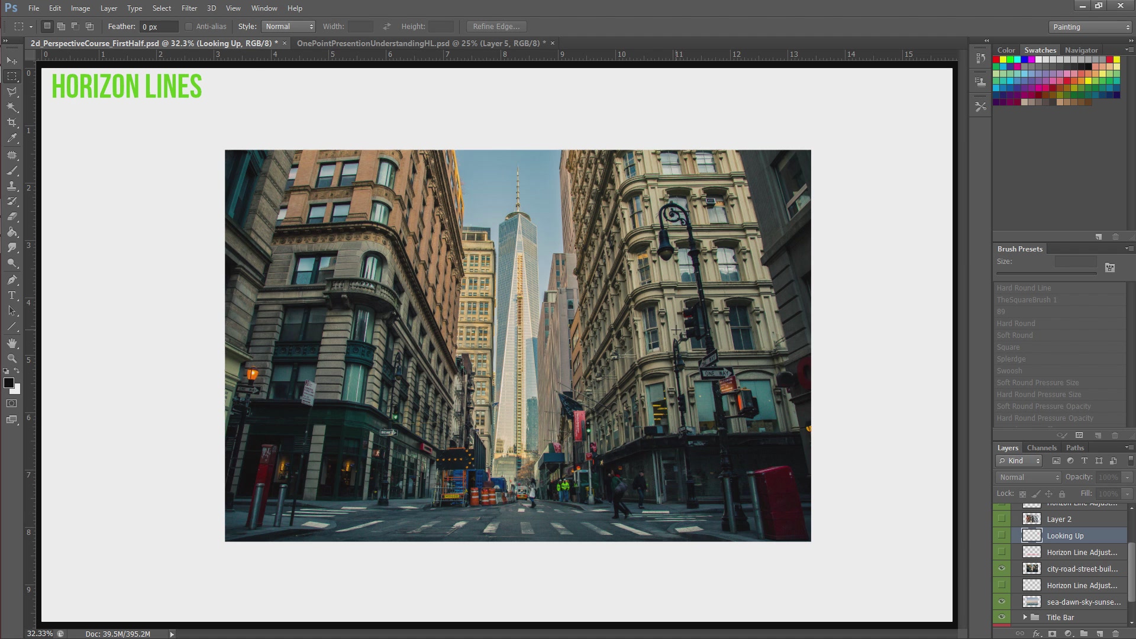Select the Path Selection arrow tool
Viewport: 1136px width, 639px height.
coord(12,311)
